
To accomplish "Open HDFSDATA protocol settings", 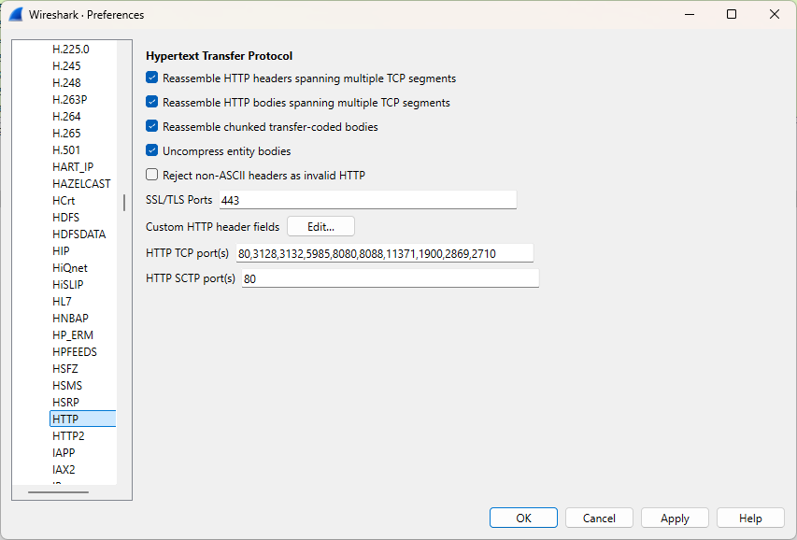I will (78, 234).
